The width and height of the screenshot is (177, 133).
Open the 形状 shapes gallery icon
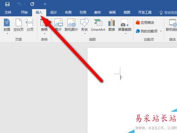click(84, 22)
